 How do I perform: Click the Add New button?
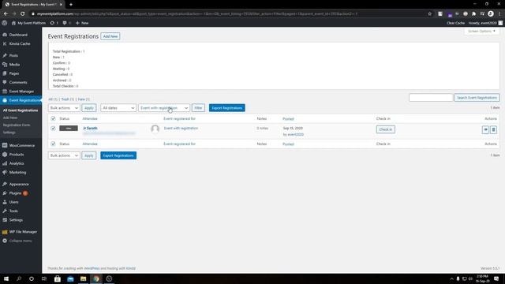[110, 36]
